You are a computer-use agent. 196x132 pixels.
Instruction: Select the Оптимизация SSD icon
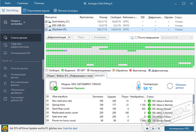(5, 53)
